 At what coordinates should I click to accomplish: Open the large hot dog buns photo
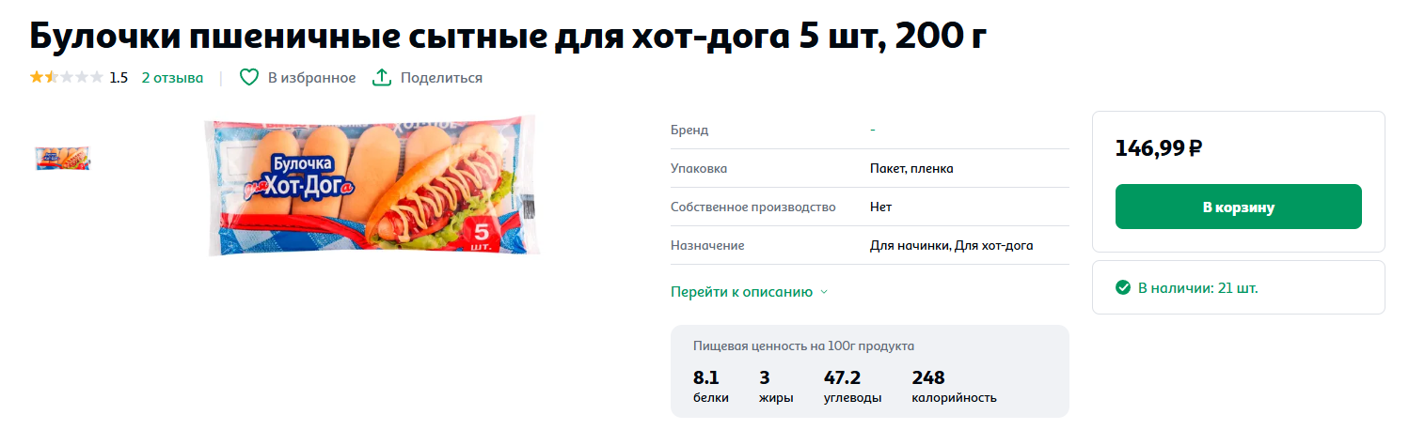373,187
